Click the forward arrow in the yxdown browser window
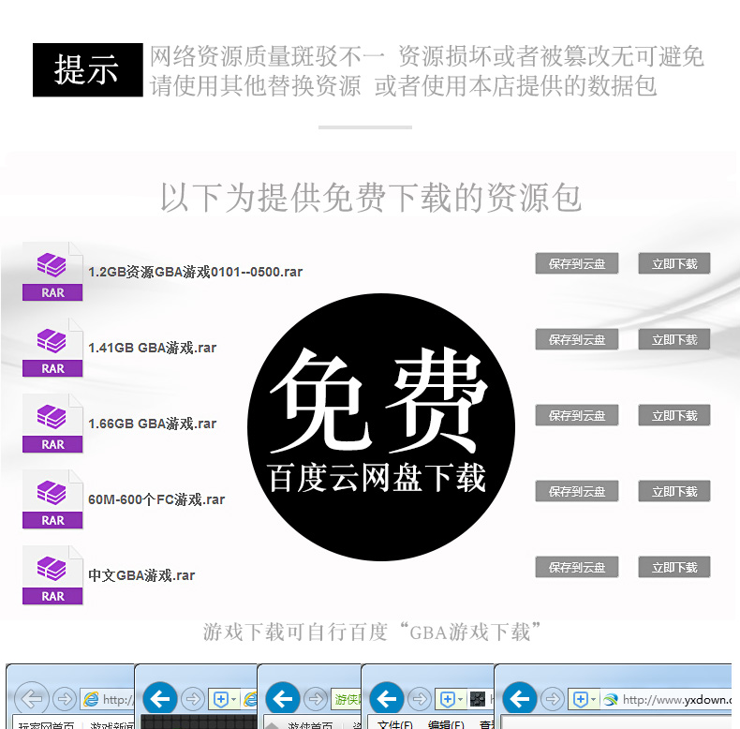The height and width of the screenshot is (729, 740). click(552, 699)
